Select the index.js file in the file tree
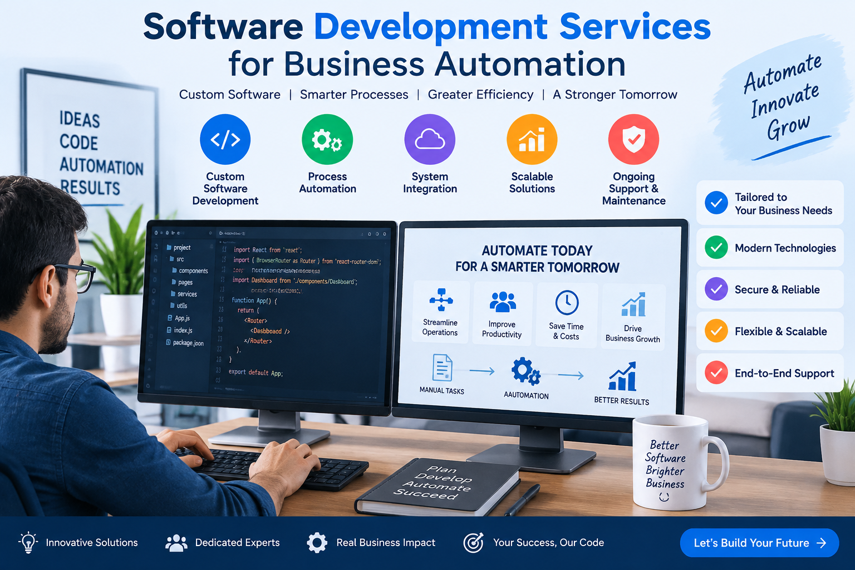The width and height of the screenshot is (855, 570). pyautogui.click(x=179, y=330)
